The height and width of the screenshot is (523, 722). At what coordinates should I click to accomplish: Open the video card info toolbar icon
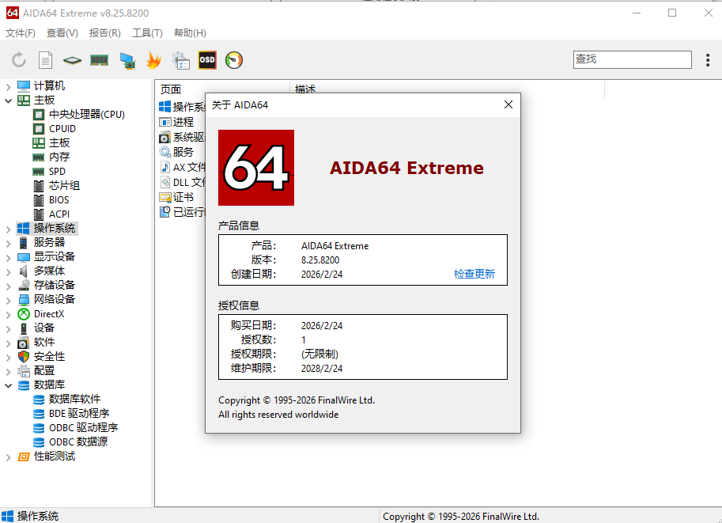tap(126, 59)
